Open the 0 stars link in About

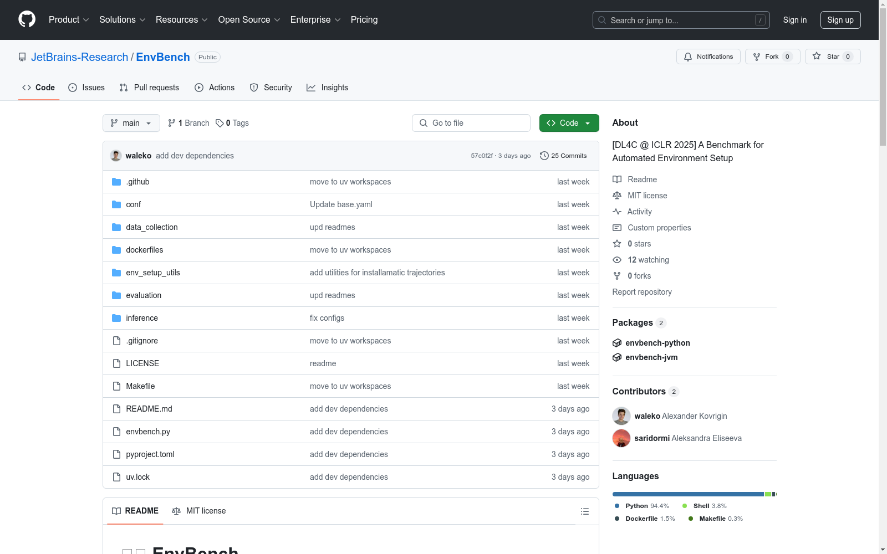(x=632, y=244)
